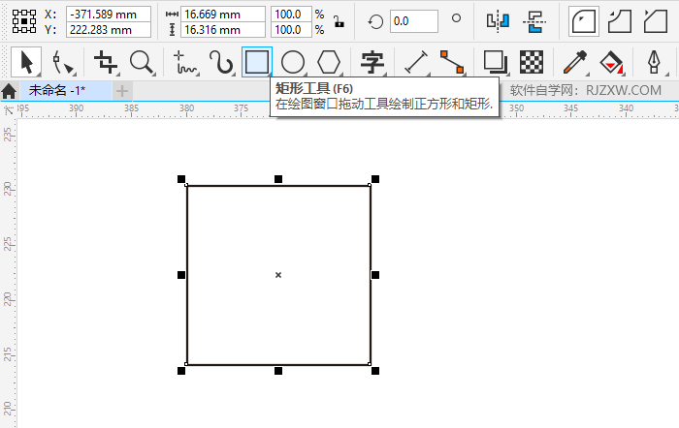Click the welcome screen home button
Image resolution: width=679 pixels, height=428 pixels.
pos(9,91)
